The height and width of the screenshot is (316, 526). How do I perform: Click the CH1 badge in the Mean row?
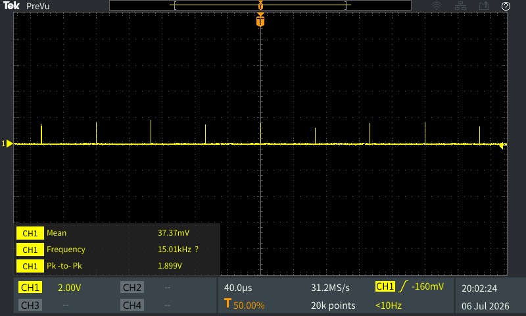[30, 233]
